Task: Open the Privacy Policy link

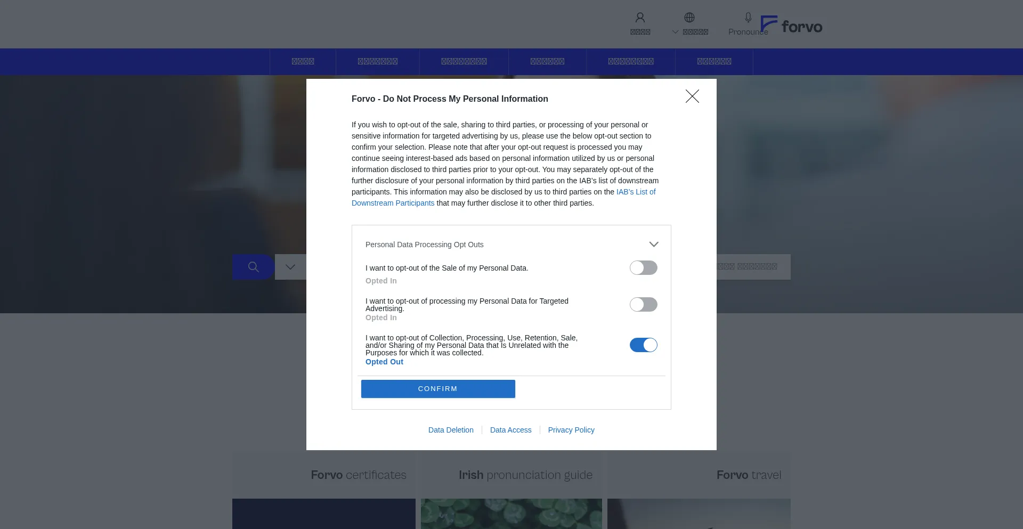Action: pos(571,430)
